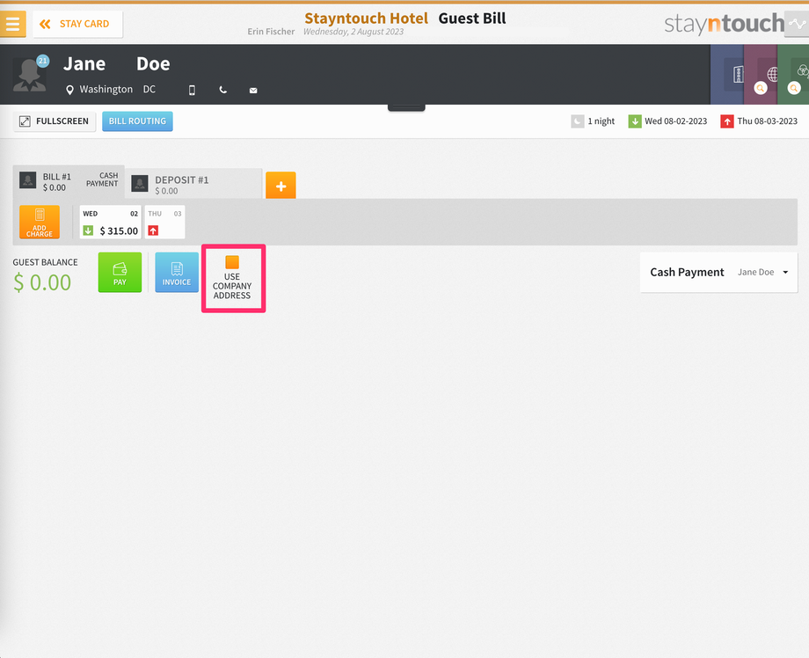Generate the invoice
Viewport: 809px width, 658px height.
pos(177,273)
